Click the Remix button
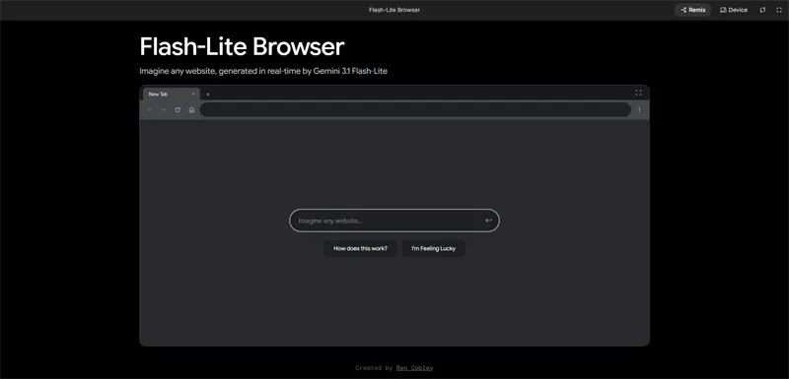The width and height of the screenshot is (789, 379). (693, 10)
